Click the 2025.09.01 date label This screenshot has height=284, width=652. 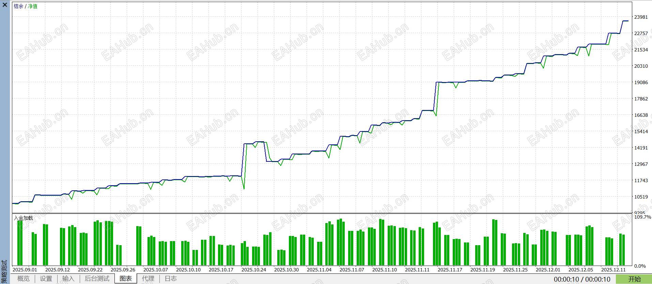[25, 270]
